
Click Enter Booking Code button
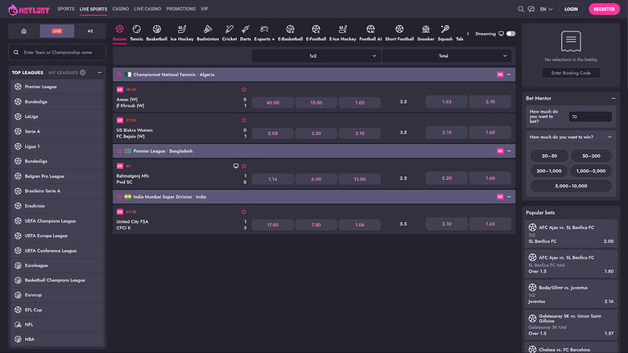(571, 72)
